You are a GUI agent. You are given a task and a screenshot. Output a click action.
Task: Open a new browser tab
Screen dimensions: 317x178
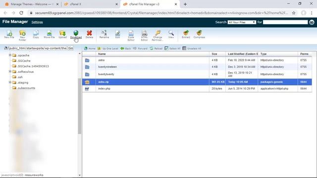185,4
